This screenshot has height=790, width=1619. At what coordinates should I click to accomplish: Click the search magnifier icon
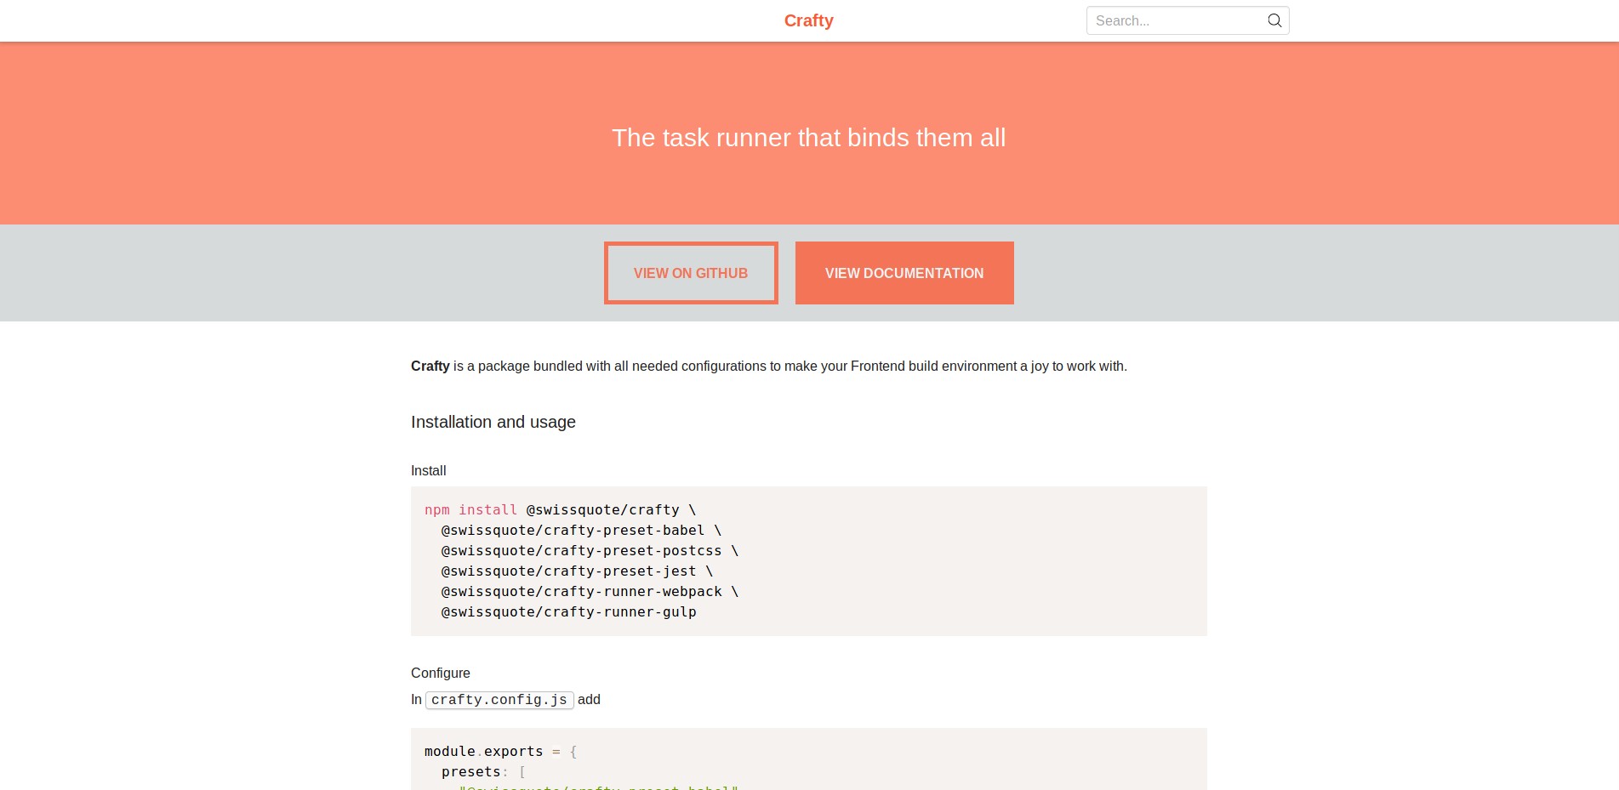click(x=1274, y=20)
